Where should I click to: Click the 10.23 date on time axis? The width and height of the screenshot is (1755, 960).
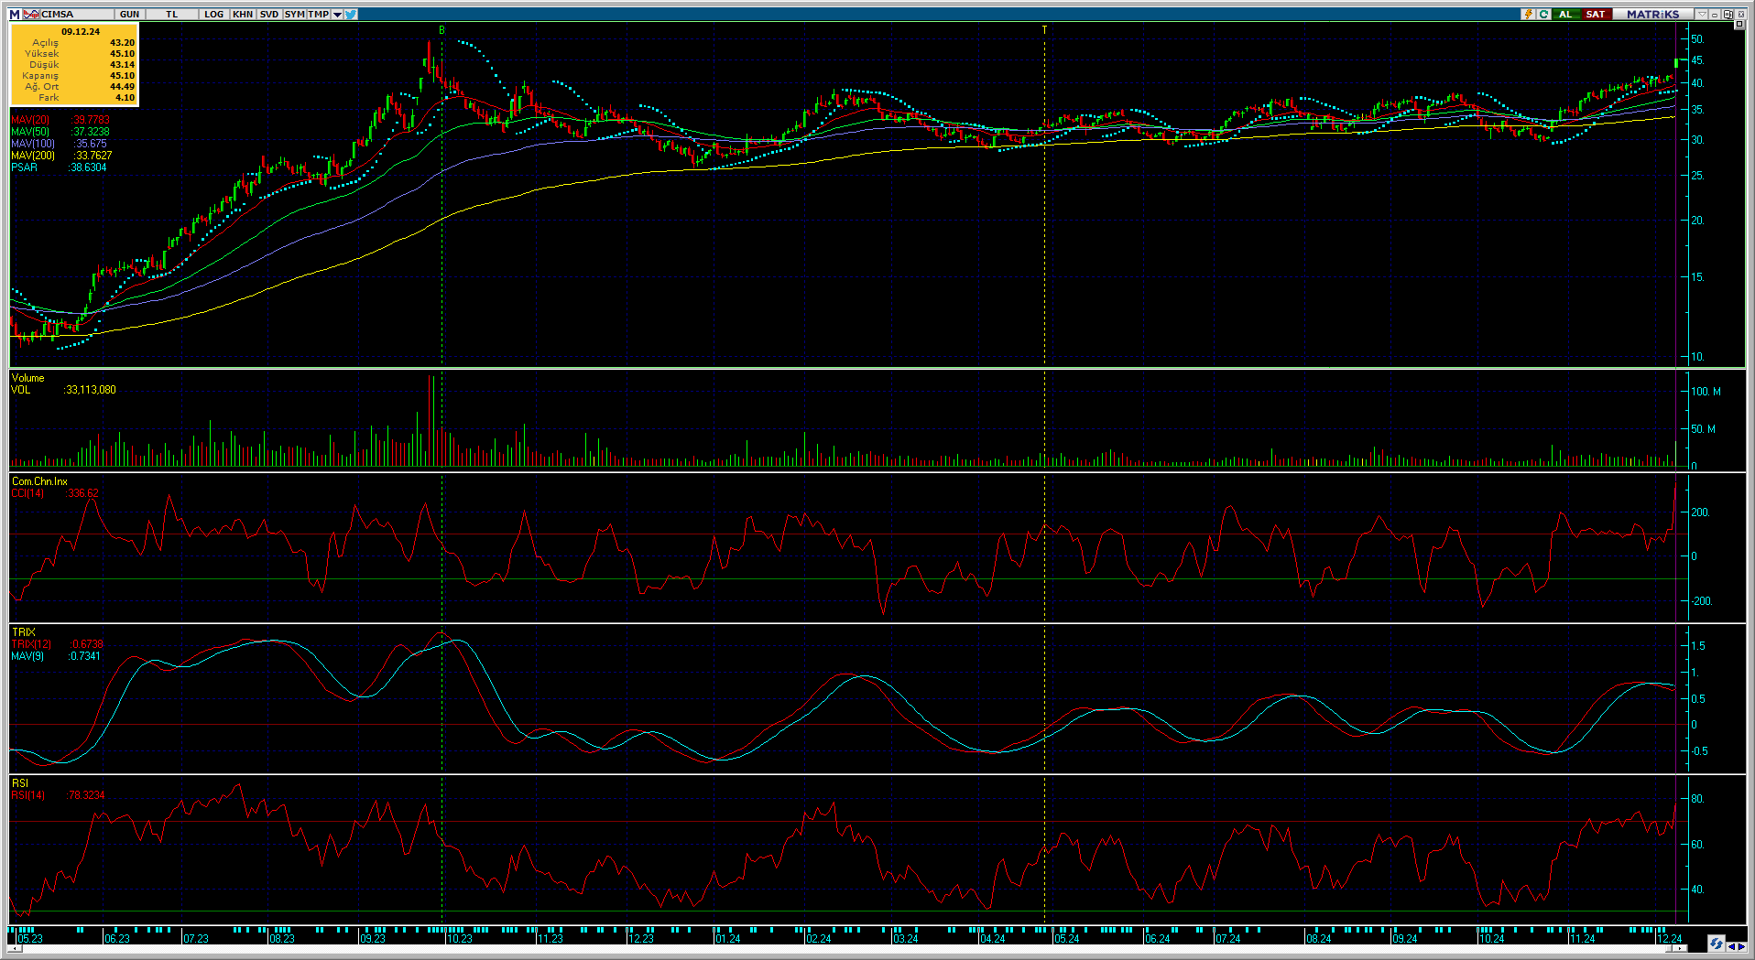point(460,939)
